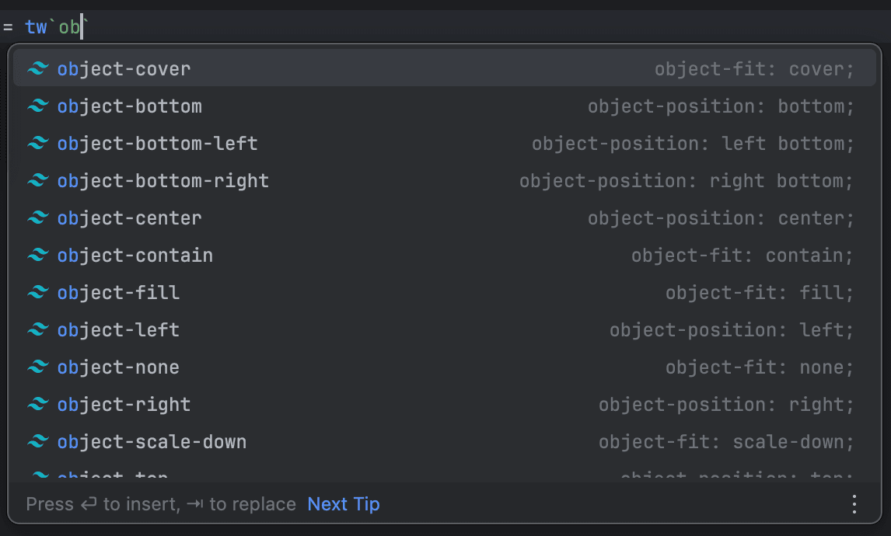Click the Press to insert hint text
The image size is (891, 536).
point(161,504)
